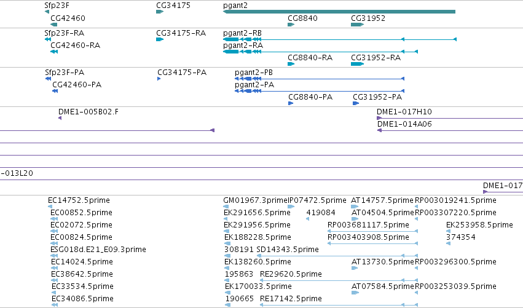The image size is (523, 308).
Task: Click the Sfp23F gene label
Action: pyautogui.click(x=57, y=6)
